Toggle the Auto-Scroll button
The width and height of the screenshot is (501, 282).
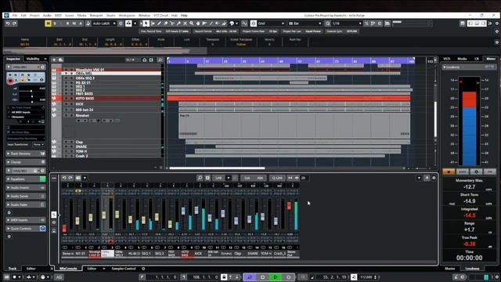pos(128,23)
